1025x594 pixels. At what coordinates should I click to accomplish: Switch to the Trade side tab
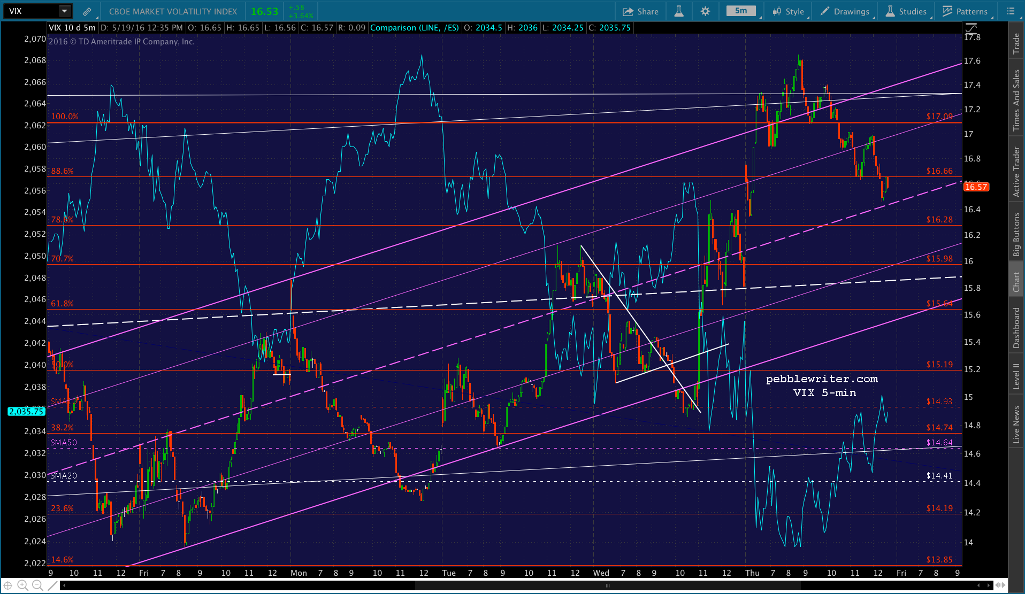pos(1016,44)
